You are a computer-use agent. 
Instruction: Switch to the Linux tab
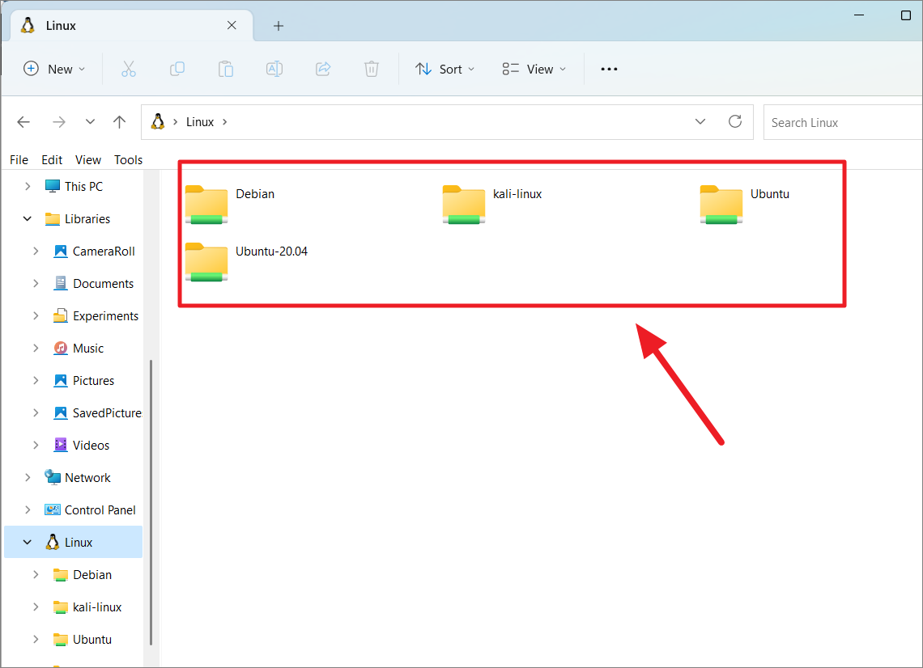click(132, 25)
